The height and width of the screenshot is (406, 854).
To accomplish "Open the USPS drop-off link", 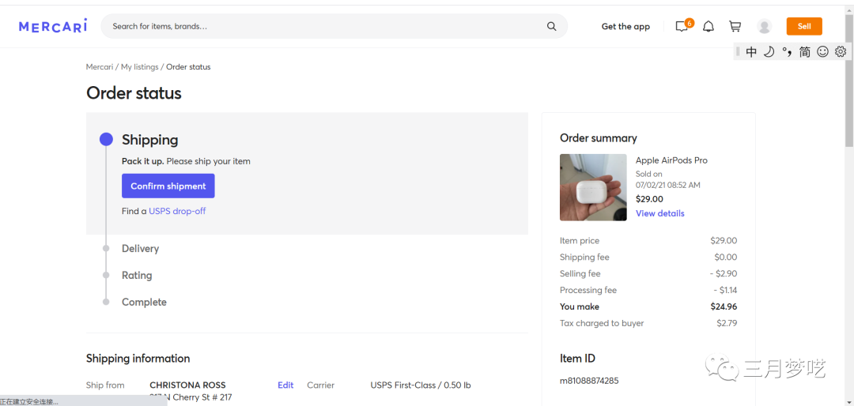I will [x=177, y=211].
